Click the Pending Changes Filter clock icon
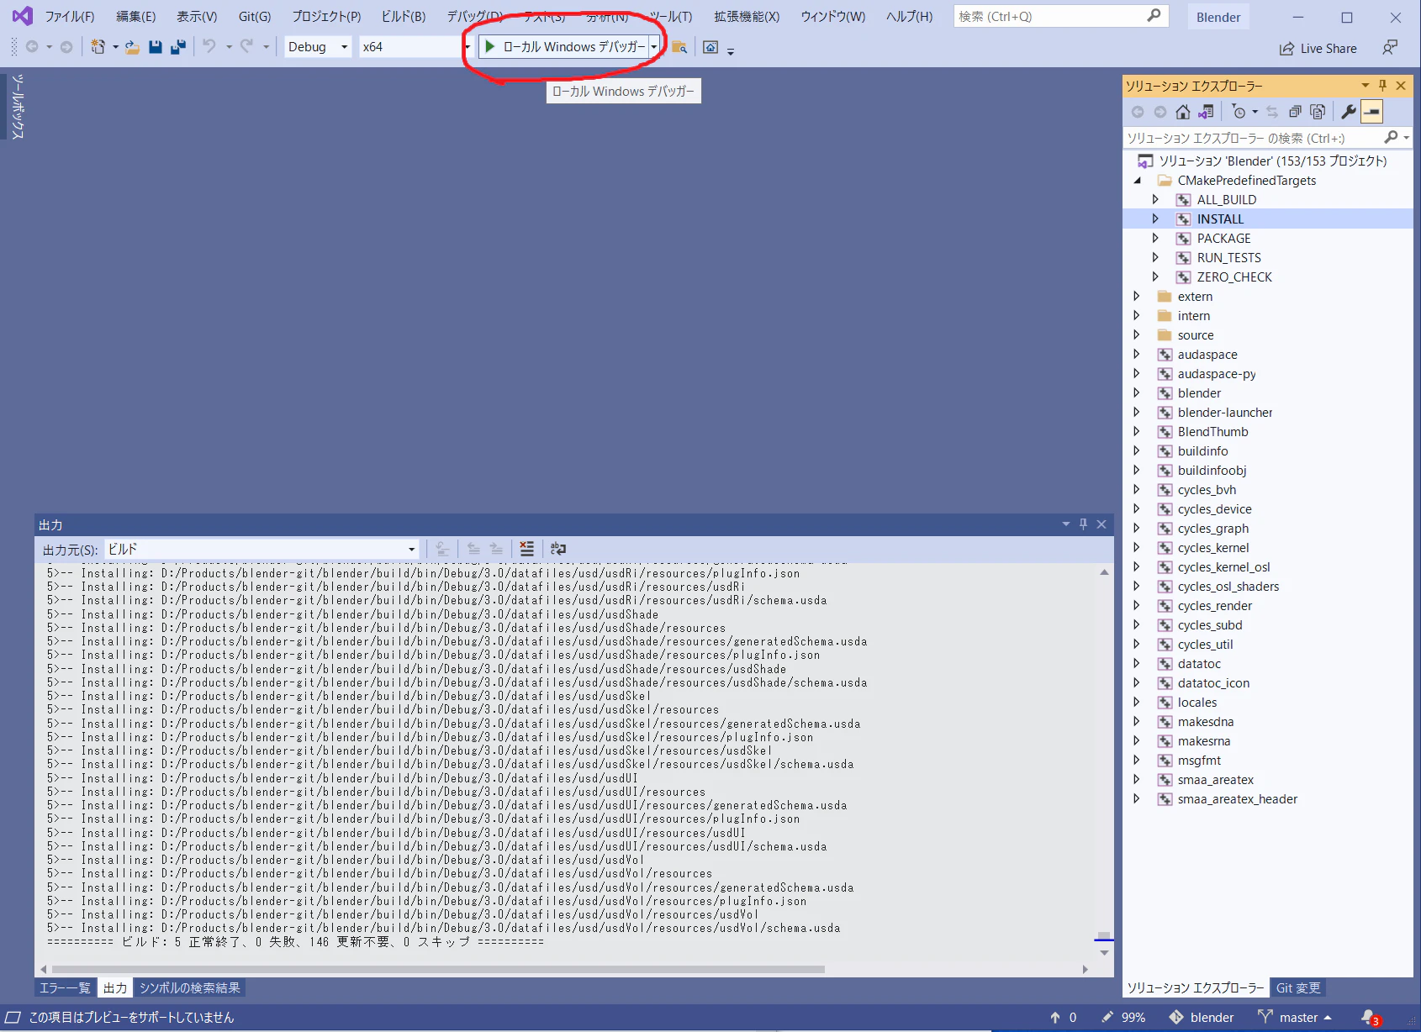1421x1032 pixels. pos(1239,112)
